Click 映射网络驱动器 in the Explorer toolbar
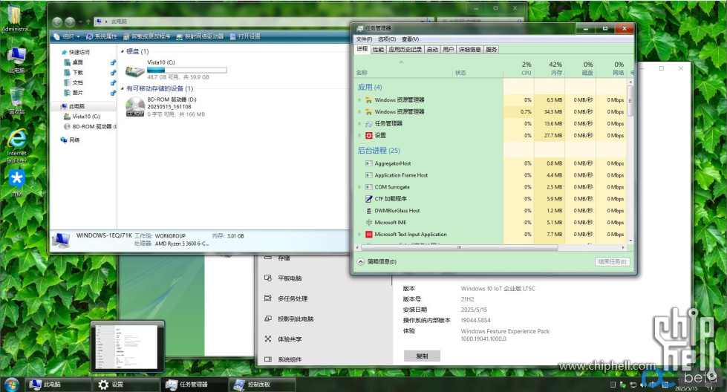This screenshot has height=392, width=727. [201, 36]
